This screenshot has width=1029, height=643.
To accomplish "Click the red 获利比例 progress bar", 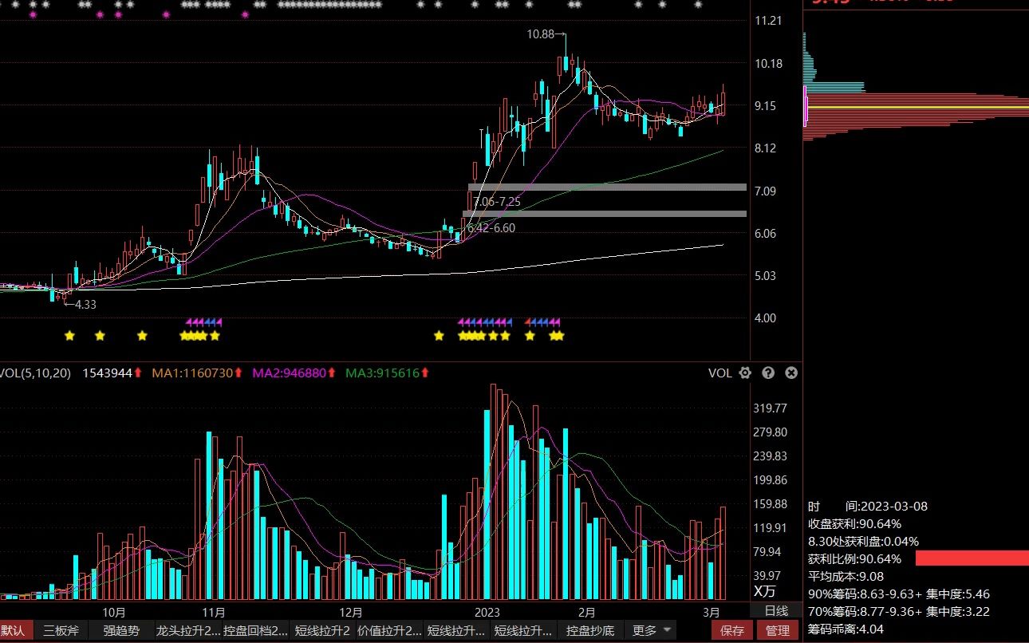I will click(972, 558).
